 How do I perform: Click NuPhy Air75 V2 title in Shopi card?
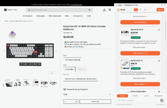[x=137, y=61]
